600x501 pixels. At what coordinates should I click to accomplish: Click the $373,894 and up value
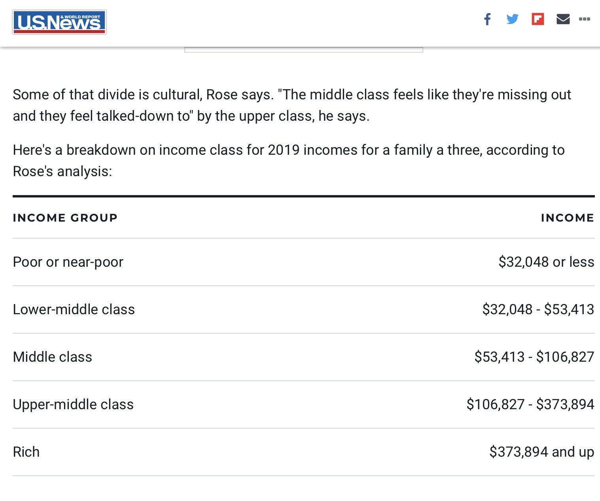(x=541, y=452)
